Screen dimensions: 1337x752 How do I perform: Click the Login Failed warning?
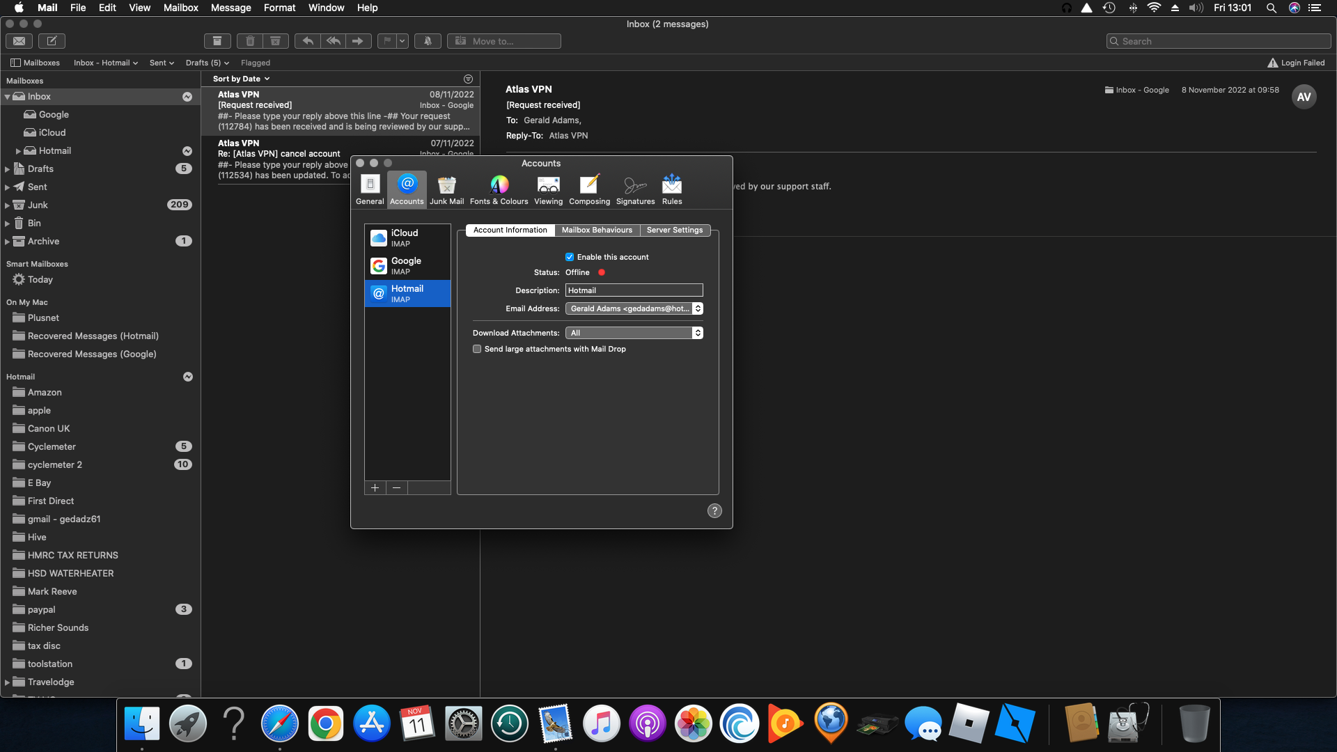[x=1296, y=63]
